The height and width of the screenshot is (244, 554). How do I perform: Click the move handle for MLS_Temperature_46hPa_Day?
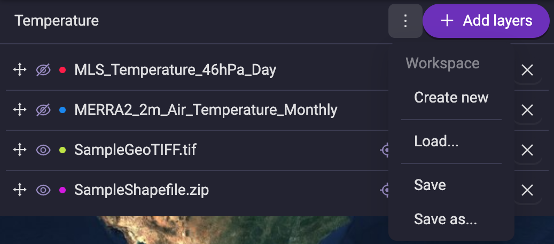pos(19,70)
